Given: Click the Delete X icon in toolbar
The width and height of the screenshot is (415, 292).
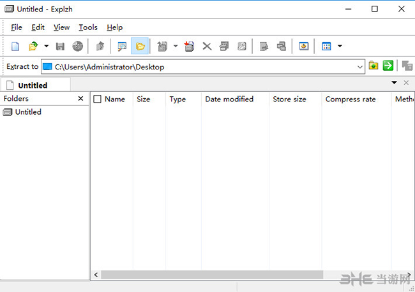Looking at the screenshot, I should (206, 46).
